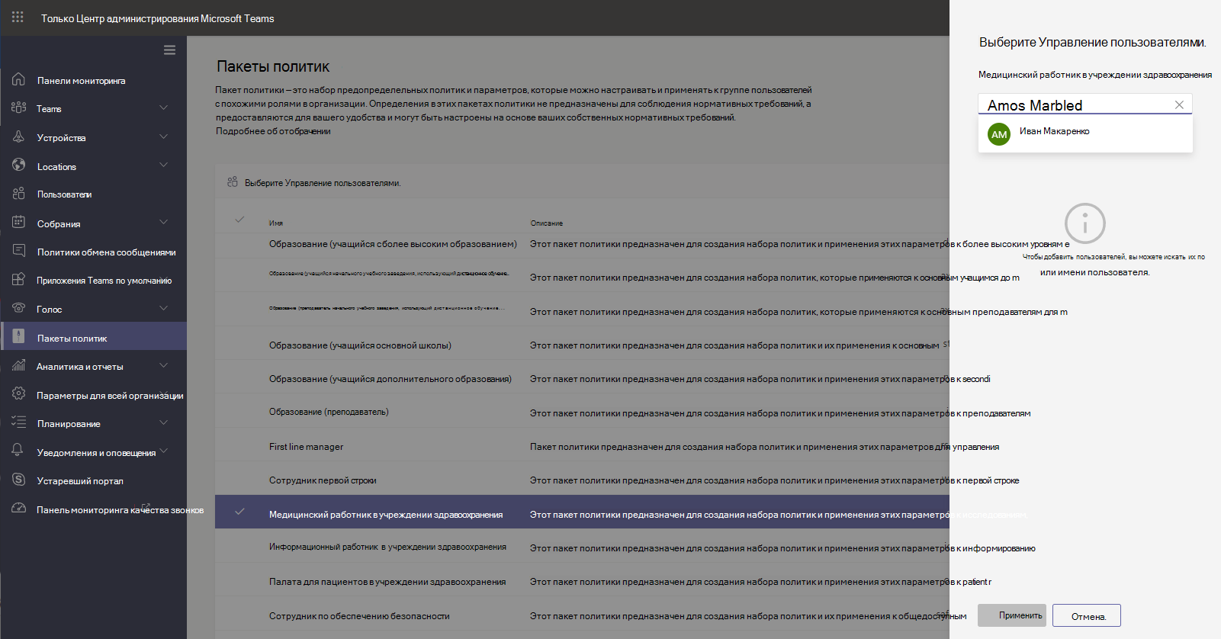Expand the Locations menu chevron

coord(163,165)
